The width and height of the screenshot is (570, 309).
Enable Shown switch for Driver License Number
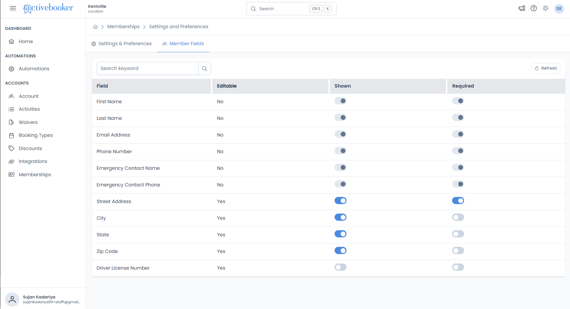point(340,267)
